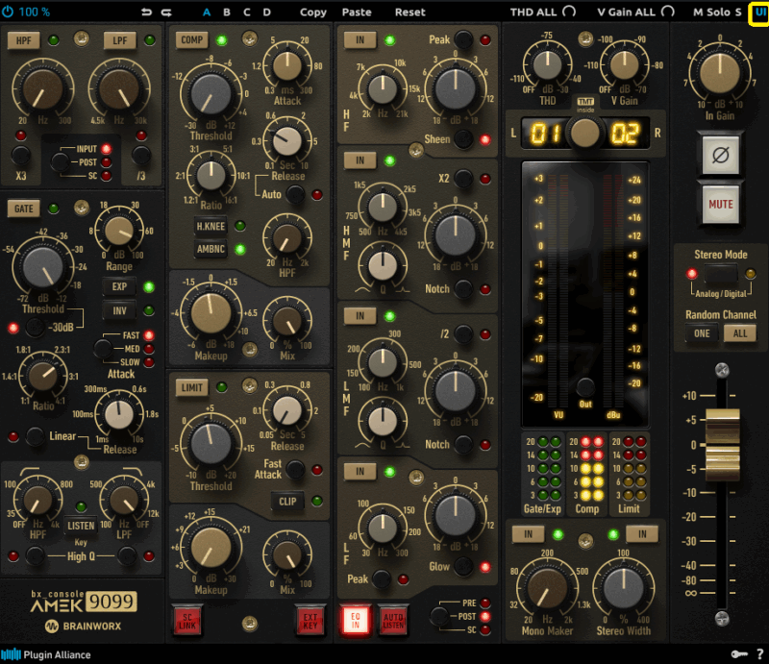Screen dimensions: 769x664
Task: Toggle the LIMIT limiter button
Action: tap(191, 387)
